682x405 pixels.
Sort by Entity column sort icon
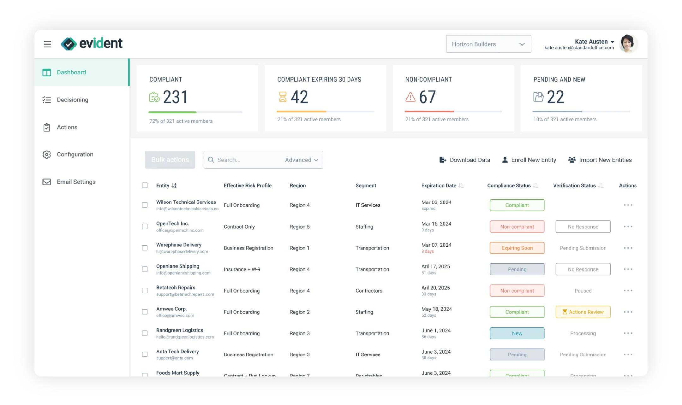(x=174, y=185)
